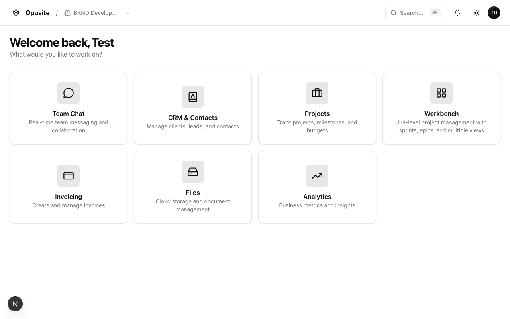The height and width of the screenshot is (319, 510).
Task: Click the Search field in the header
Action: point(416,12)
